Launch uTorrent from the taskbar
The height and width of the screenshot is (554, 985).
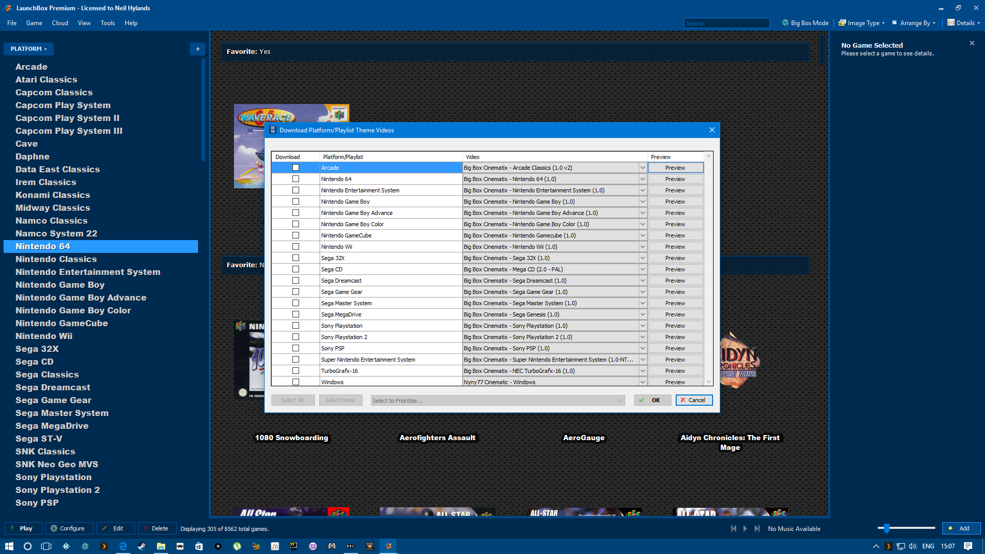237,546
